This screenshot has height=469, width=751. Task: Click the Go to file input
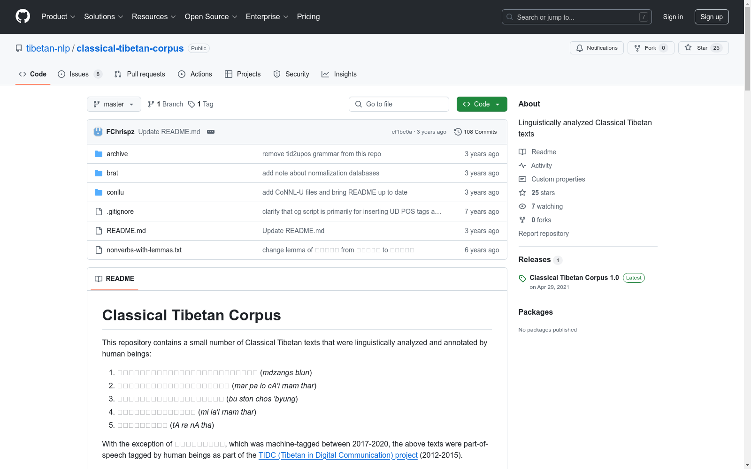point(399,104)
